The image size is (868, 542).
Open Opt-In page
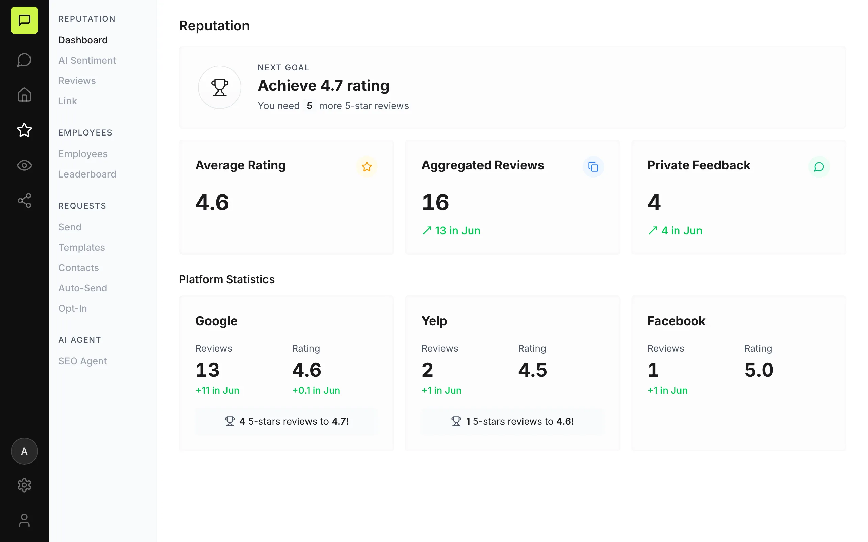[x=73, y=308]
